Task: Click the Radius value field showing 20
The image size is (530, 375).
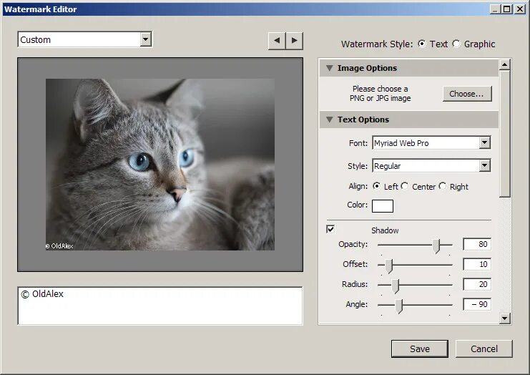Action: click(x=477, y=284)
